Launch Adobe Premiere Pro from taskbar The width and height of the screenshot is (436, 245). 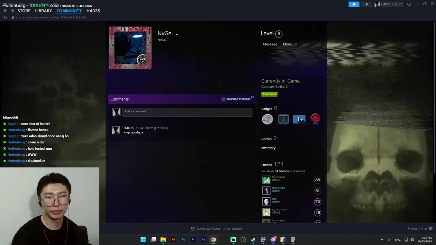tap(193, 240)
